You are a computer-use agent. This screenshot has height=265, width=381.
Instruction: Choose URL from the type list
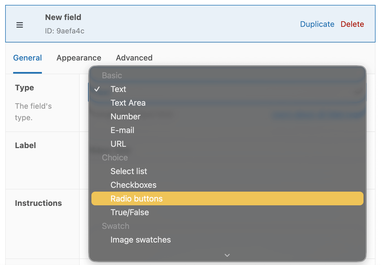point(118,144)
